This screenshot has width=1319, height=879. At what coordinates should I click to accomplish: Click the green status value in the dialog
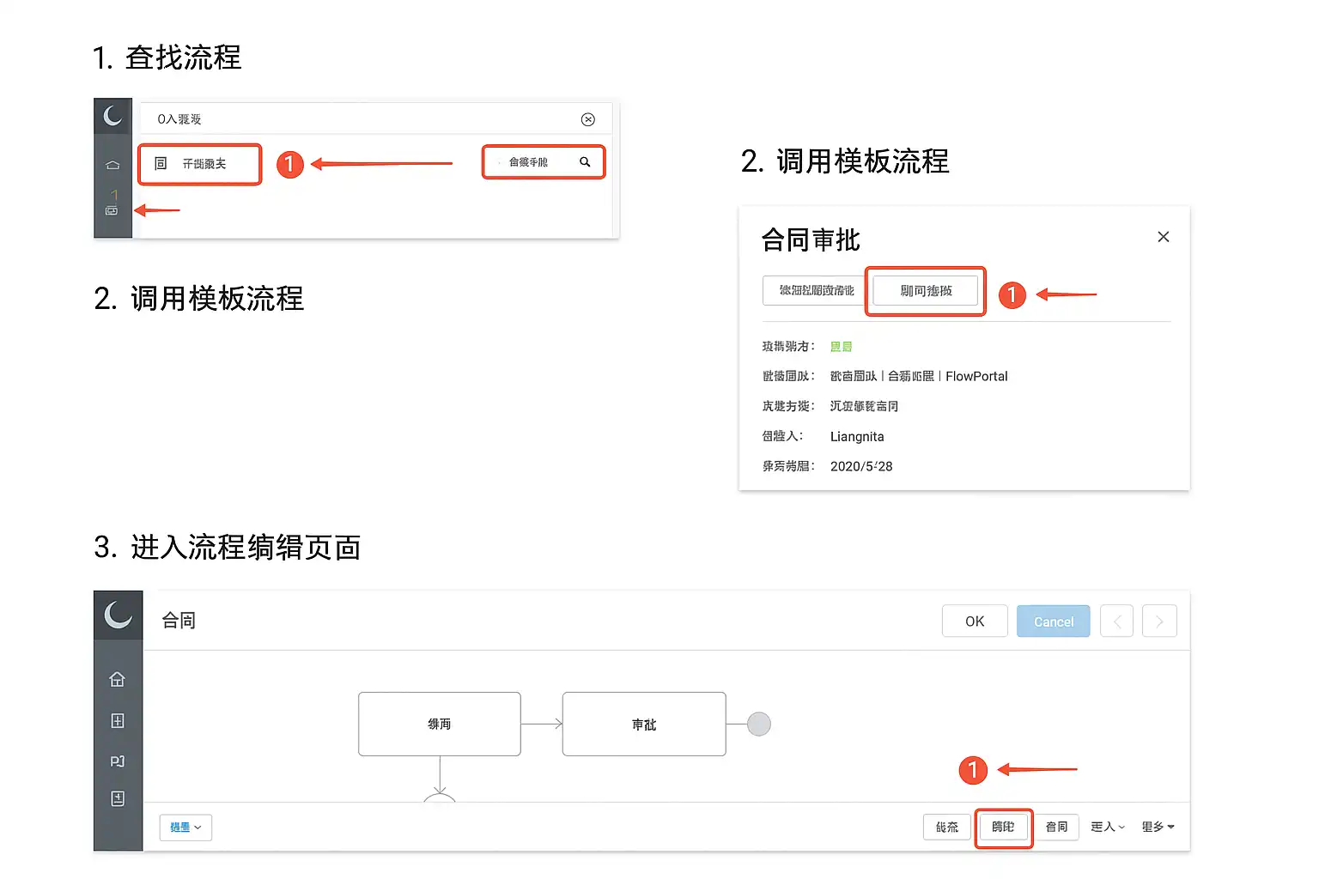[x=842, y=347]
